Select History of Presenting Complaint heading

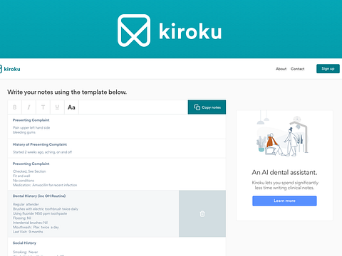[x=40, y=144]
